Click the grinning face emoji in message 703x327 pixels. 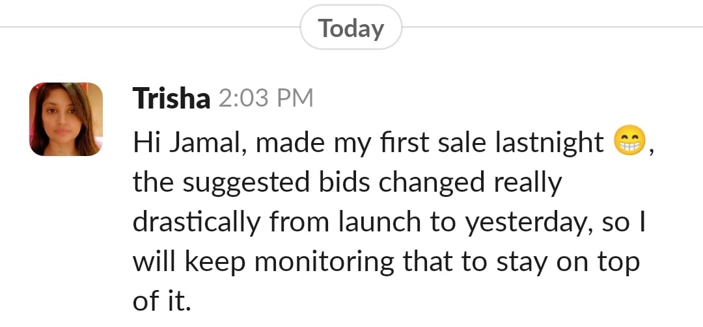629,142
